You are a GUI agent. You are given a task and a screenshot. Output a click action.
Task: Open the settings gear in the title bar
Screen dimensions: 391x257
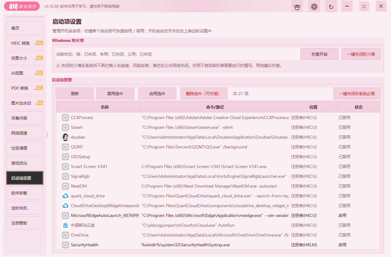point(314,6)
